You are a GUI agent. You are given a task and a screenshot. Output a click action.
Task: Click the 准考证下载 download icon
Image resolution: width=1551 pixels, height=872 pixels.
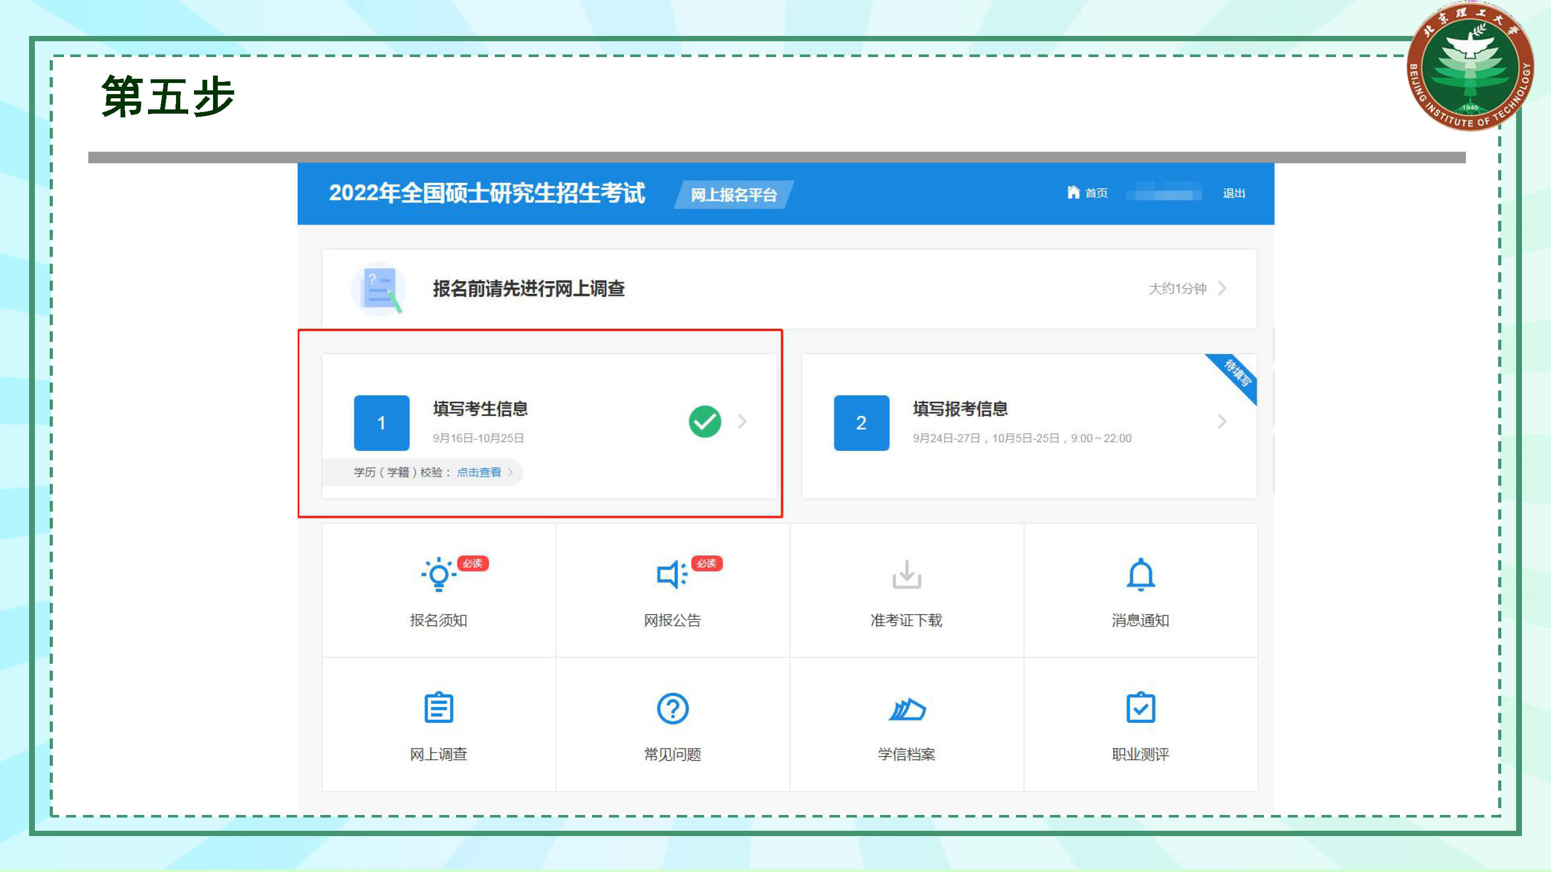pos(906,574)
